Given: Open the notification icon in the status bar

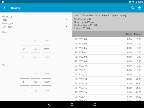Looking at the screenshot, I should tap(3, 2).
